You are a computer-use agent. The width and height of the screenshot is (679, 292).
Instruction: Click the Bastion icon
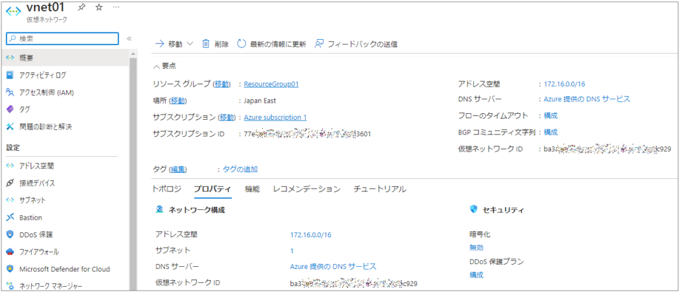click(11, 217)
